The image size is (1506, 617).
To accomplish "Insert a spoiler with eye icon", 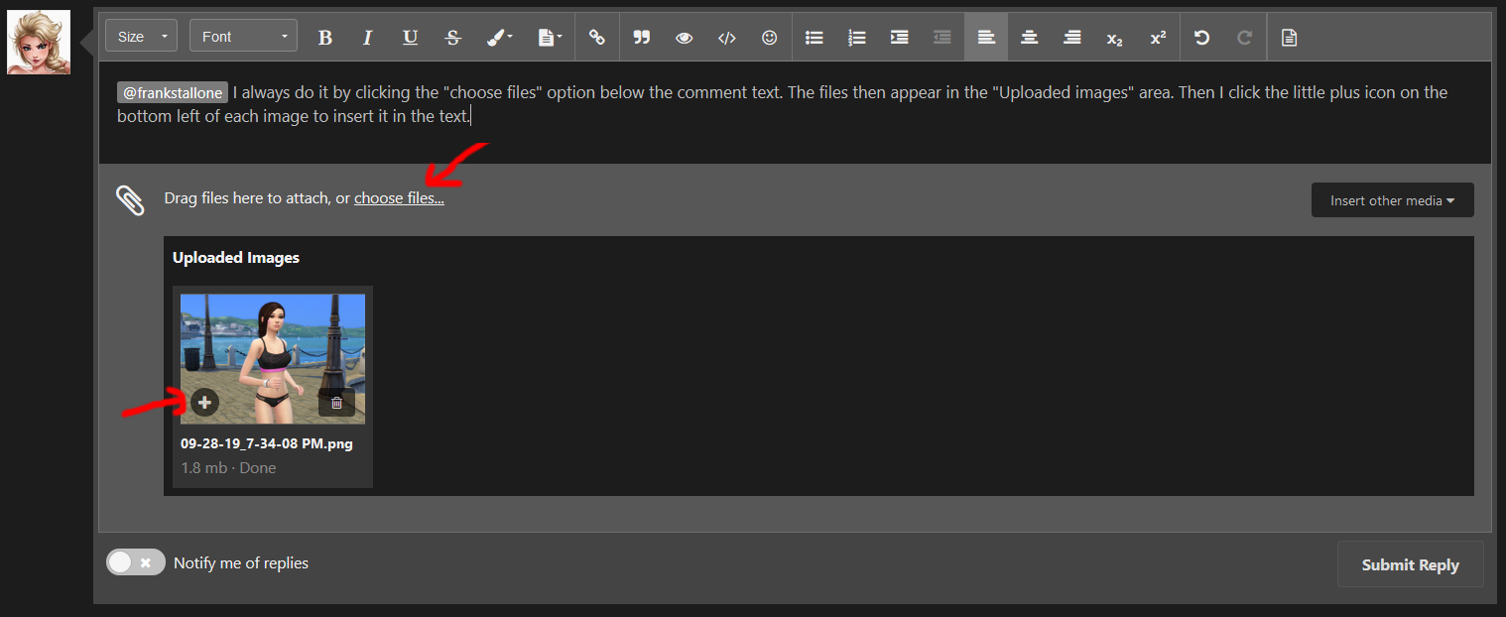I will coord(684,38).
